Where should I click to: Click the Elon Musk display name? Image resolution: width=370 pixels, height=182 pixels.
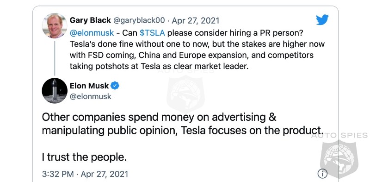tap(89, 86)
